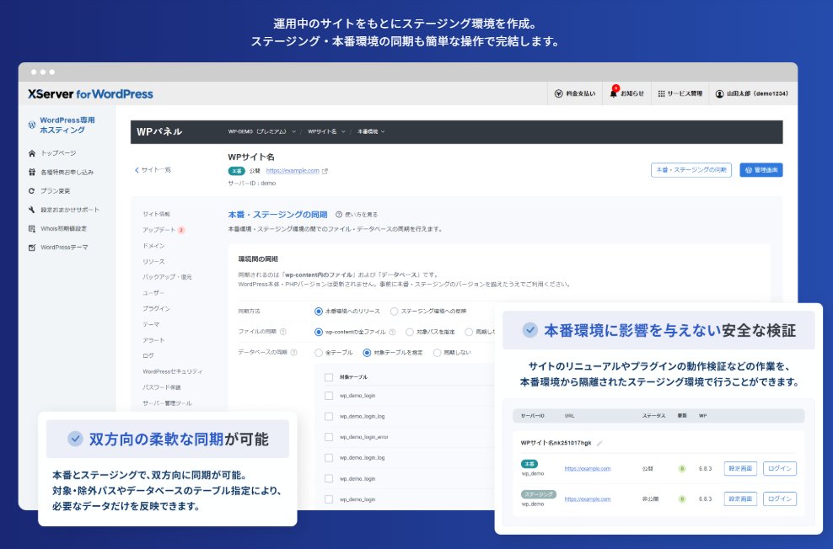The height and width of the screenshot is (549, 833).
Task: Open the https://example.com site link
Action: click(x=293, y=169)
